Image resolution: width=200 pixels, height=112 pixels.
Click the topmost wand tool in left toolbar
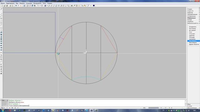(1, 9)
